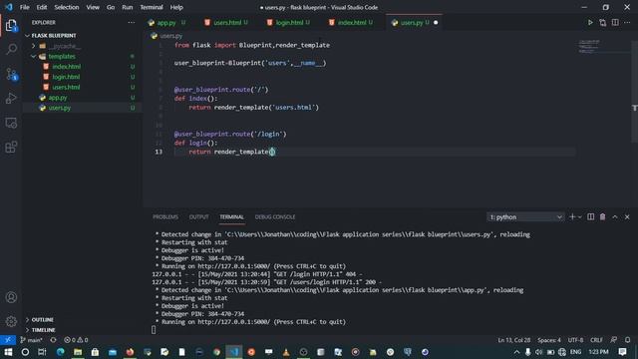638x359 pixels.
Task: Close the terminal panel
Action: 627,217
